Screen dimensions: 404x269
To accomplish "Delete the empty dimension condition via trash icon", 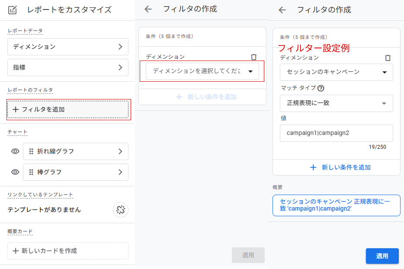I will click(x=253, y=57).
